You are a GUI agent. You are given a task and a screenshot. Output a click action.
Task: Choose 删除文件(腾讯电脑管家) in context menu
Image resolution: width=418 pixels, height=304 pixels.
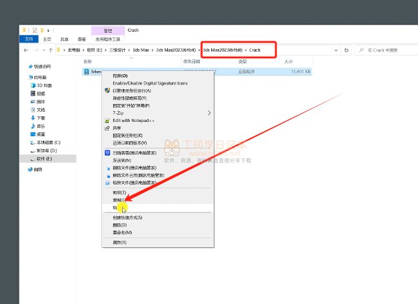pos(134,168)
